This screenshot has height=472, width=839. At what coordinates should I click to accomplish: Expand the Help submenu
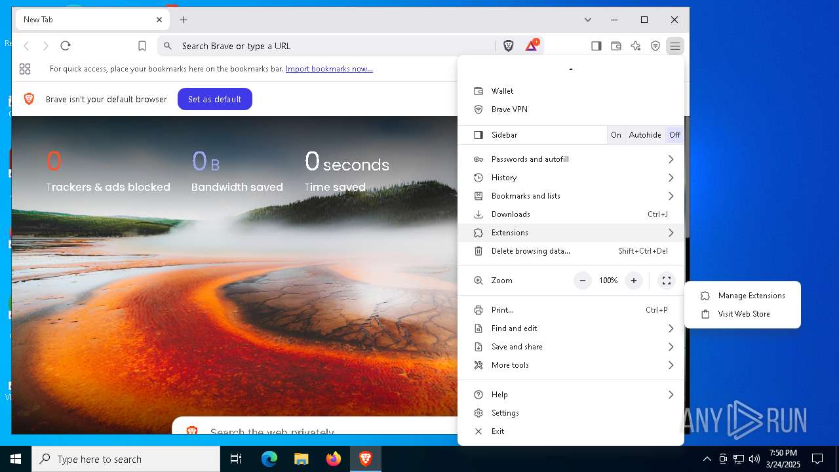(570, 395)
